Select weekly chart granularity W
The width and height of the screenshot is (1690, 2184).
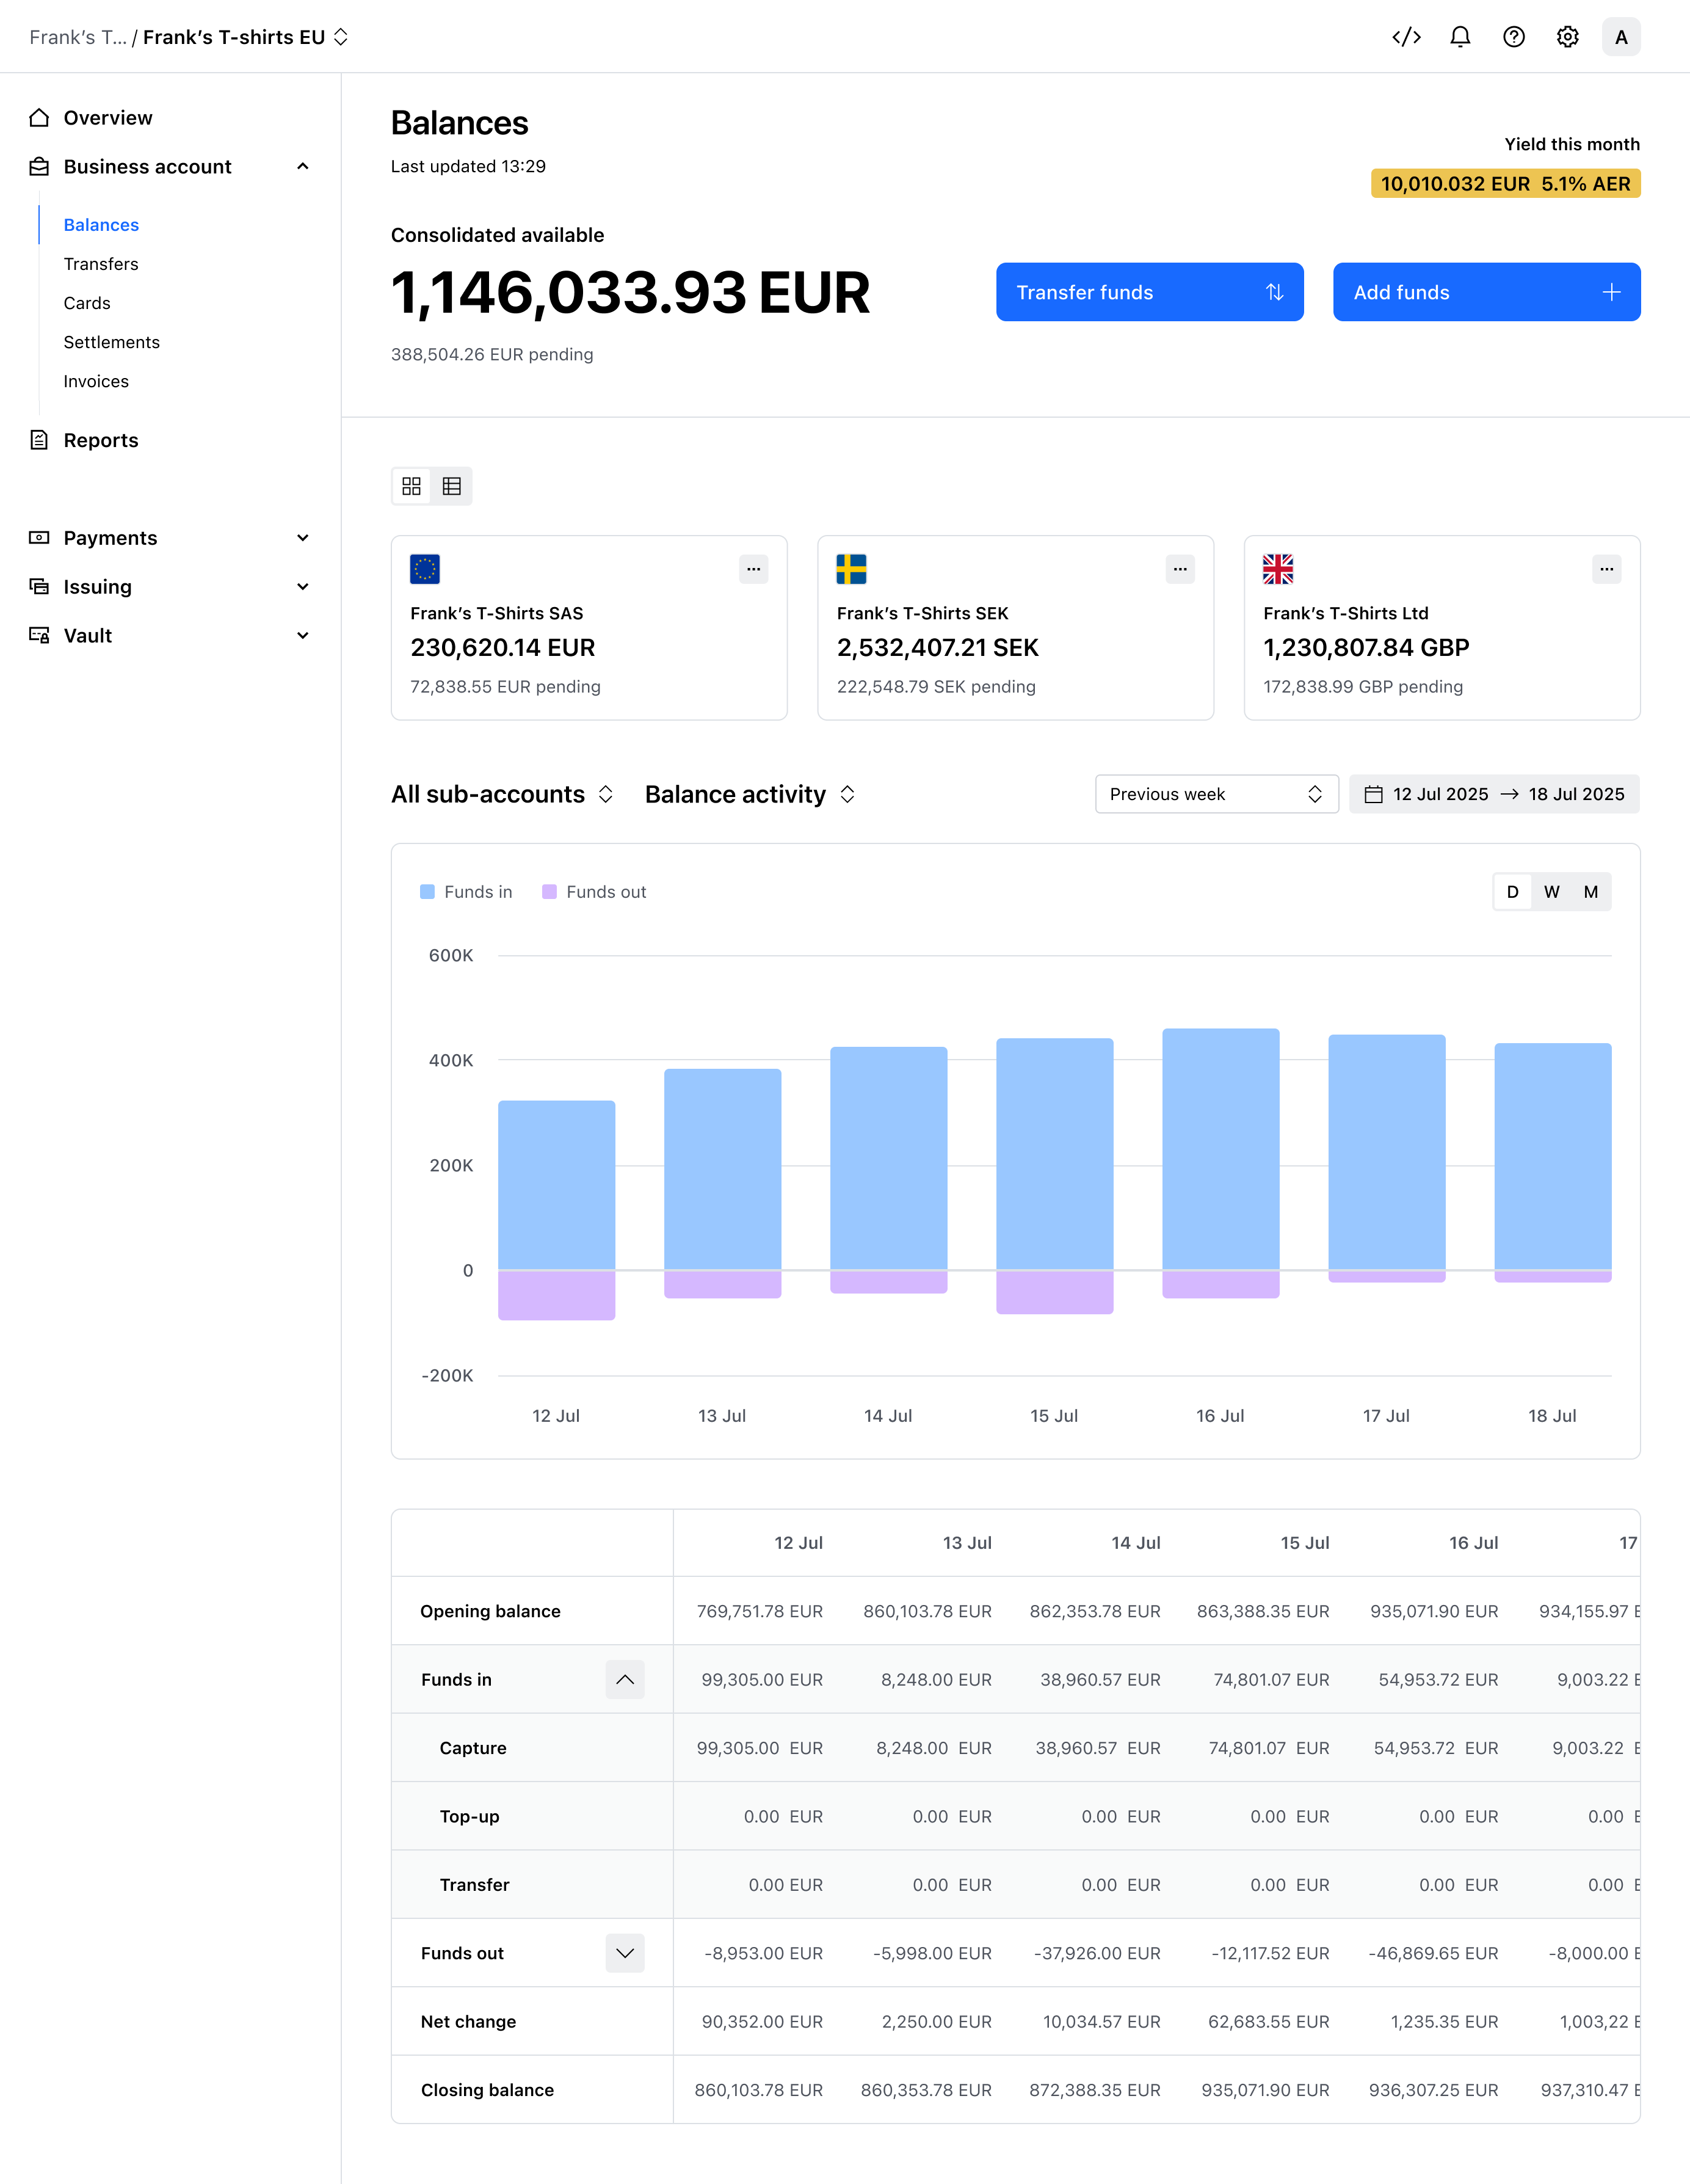click(x=1552, y=892)
